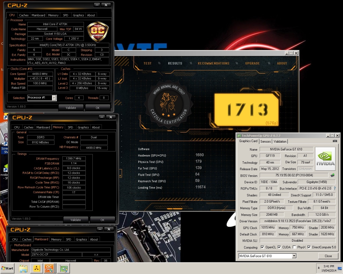The image size is (343, 274).
Task: Open the NVIDIA GeForce GT 610 dropdown
Action: [294, 256]
